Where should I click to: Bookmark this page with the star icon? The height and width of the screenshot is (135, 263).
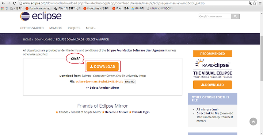click(x=255, y=3)
